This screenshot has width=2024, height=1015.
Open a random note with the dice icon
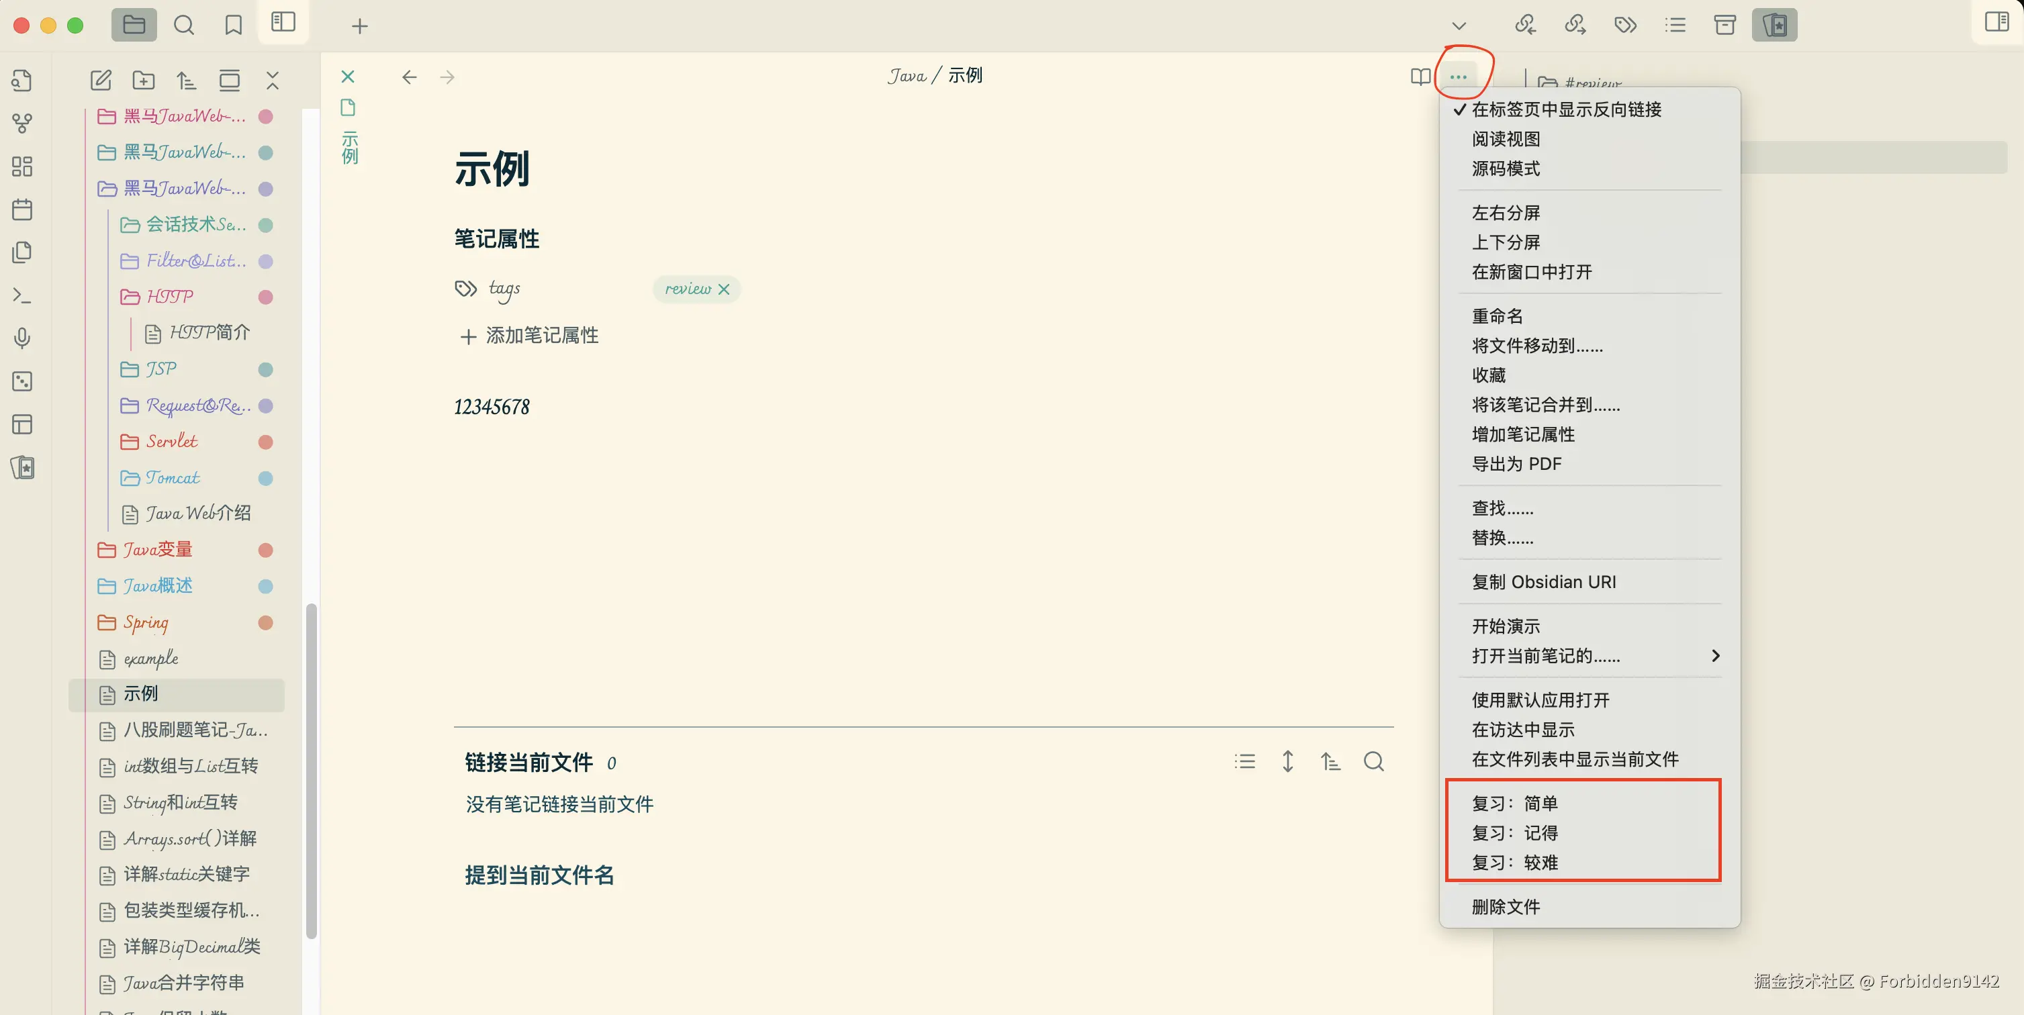23,381
